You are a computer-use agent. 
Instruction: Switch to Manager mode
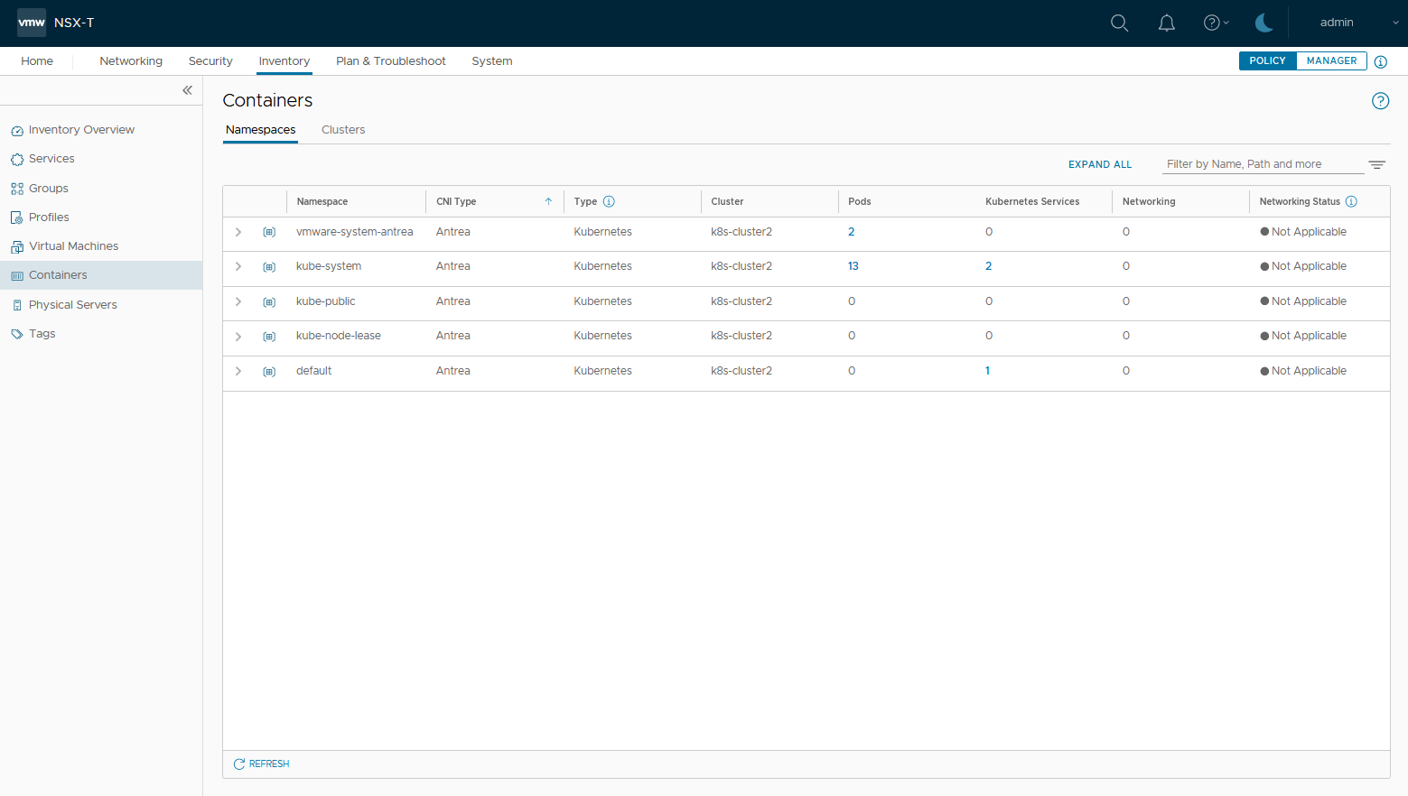click(1331, 60)
